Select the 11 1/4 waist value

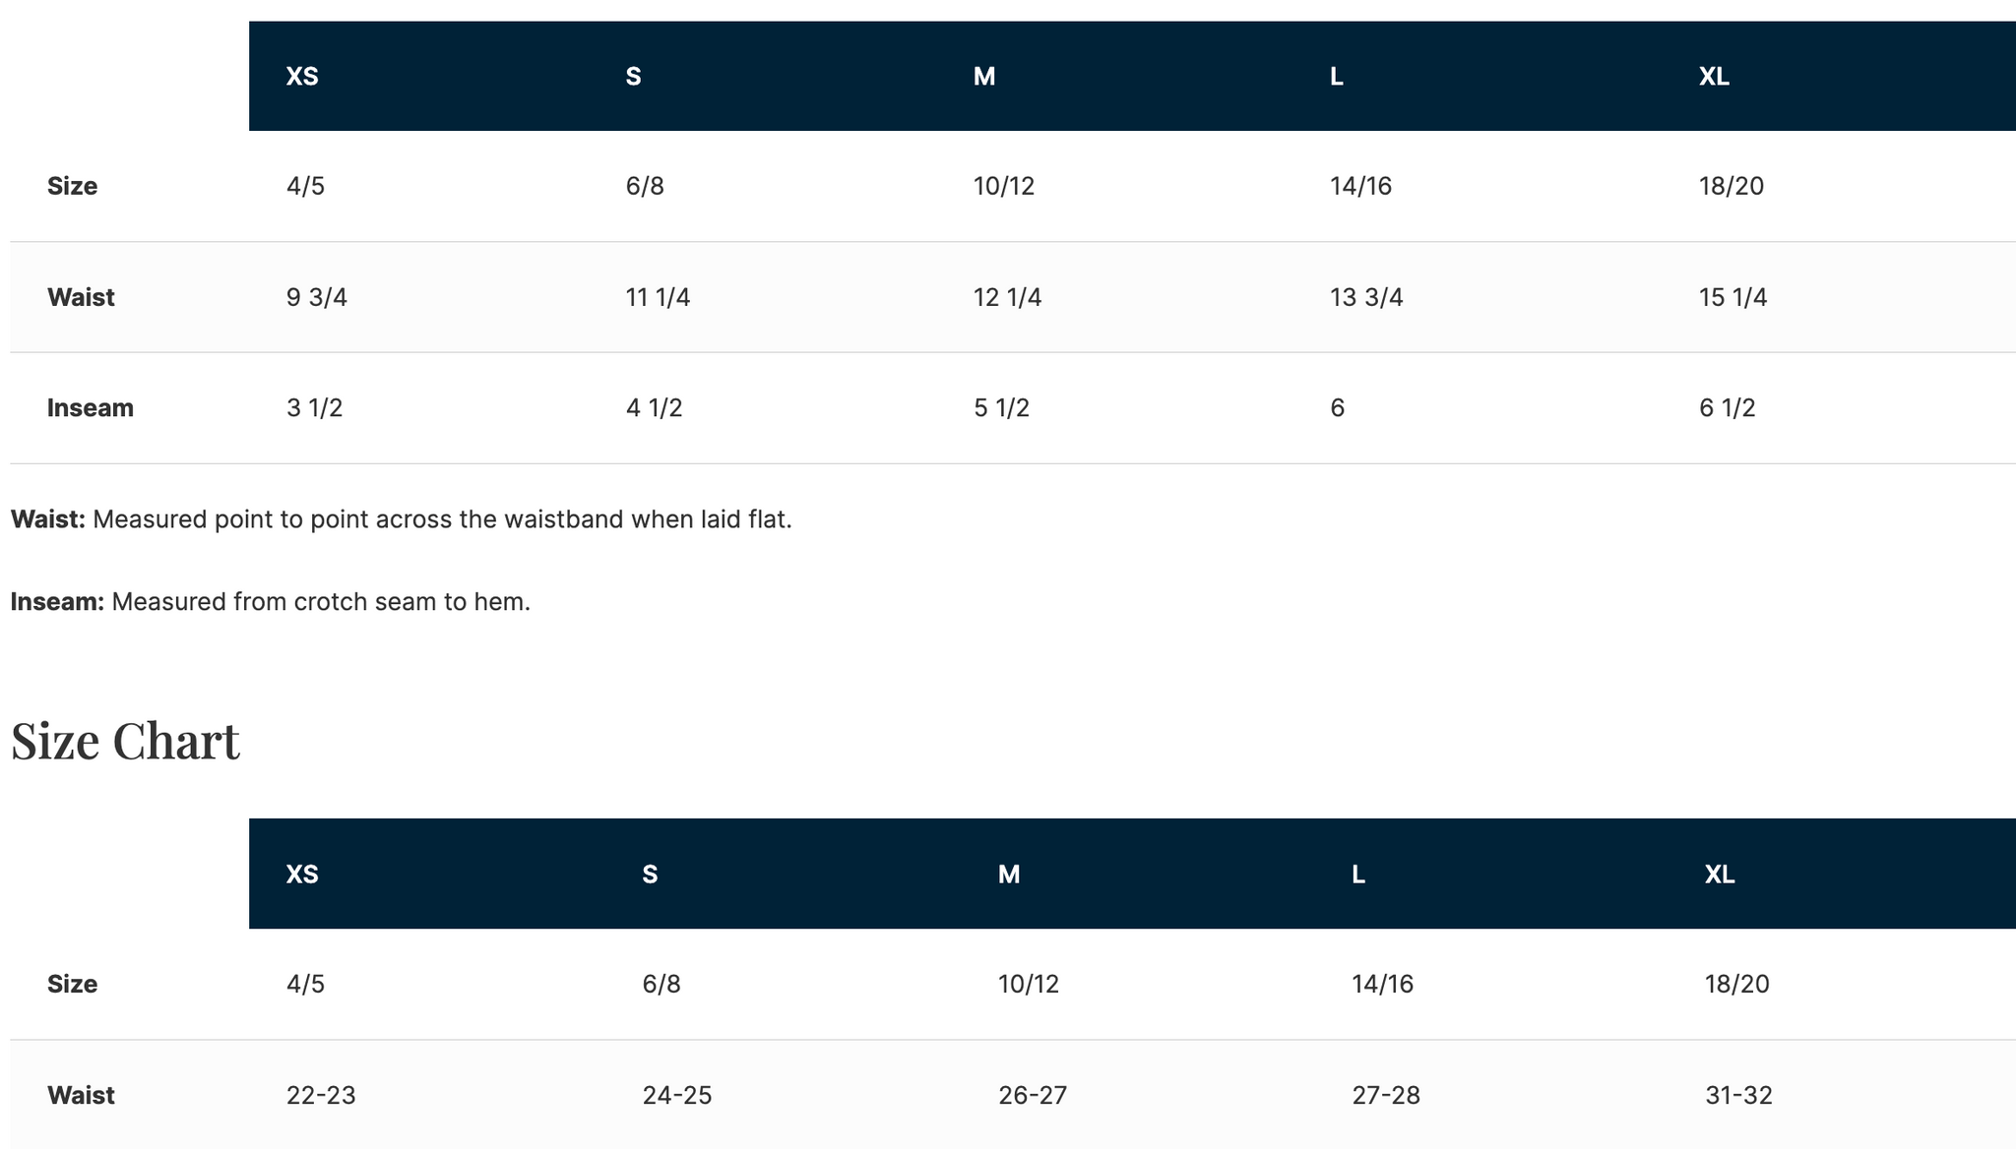658,297
